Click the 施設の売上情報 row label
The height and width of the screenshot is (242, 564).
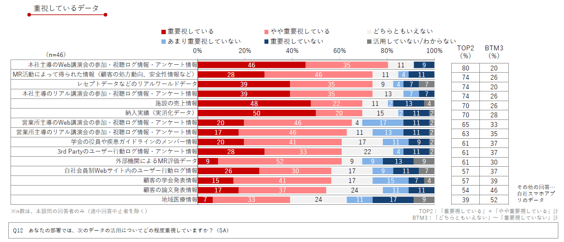coord(176,103)
